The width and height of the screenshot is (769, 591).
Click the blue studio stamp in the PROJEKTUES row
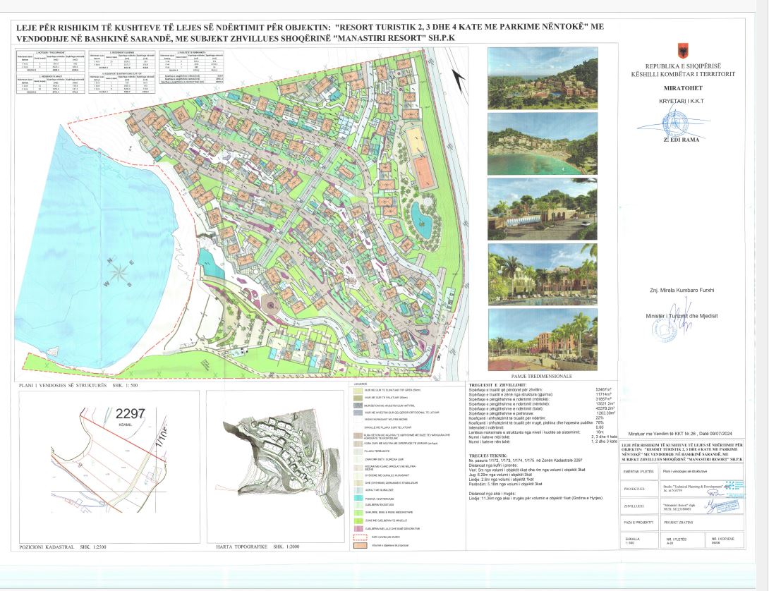pyautogui.click(x=734, y=489)
